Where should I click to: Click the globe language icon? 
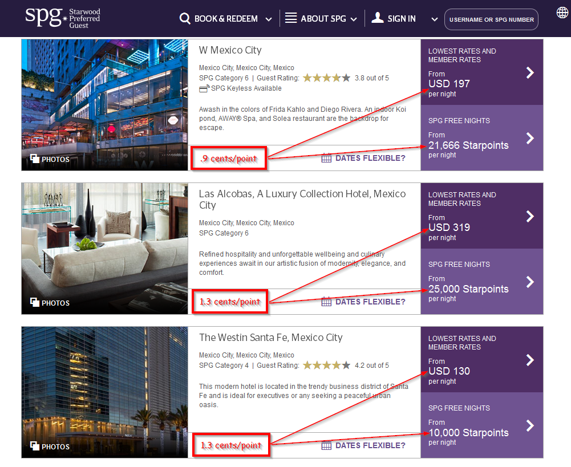562,13
